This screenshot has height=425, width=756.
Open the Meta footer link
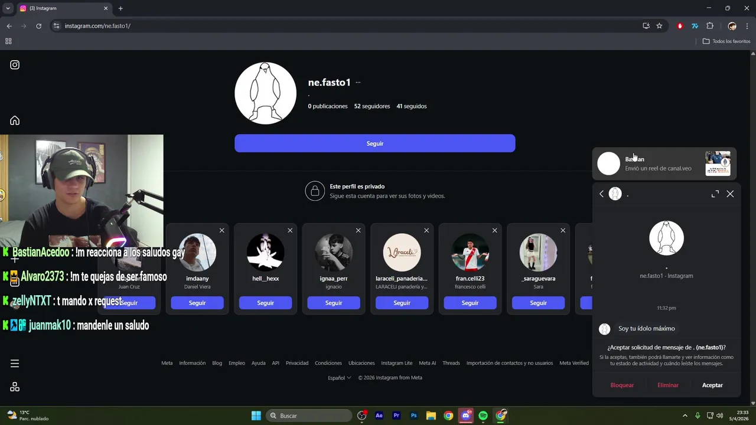click(167, 363)
